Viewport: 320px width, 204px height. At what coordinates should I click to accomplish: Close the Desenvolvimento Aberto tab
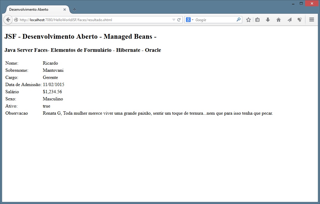pyautogui.click(x=65, y=10)
